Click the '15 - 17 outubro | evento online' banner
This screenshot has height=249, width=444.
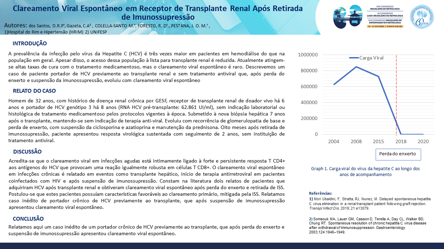click(x=385, y=26)
